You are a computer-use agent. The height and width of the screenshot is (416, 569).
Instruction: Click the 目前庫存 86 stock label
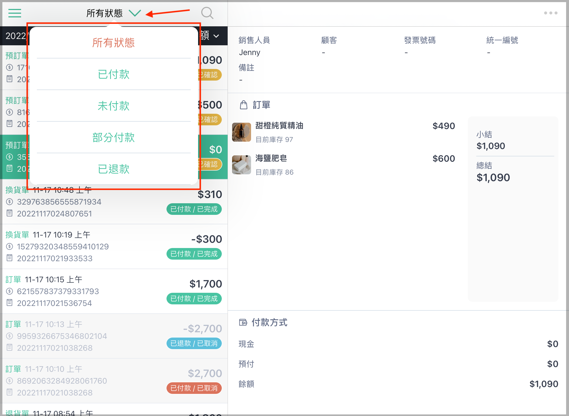click(274, 172)
